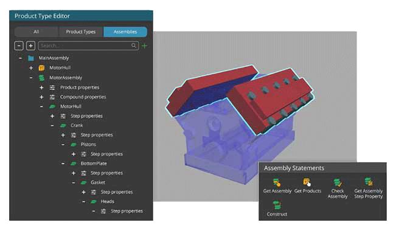
Task: Collapse the MotorAssembly node
Action: tap(31, 78)
